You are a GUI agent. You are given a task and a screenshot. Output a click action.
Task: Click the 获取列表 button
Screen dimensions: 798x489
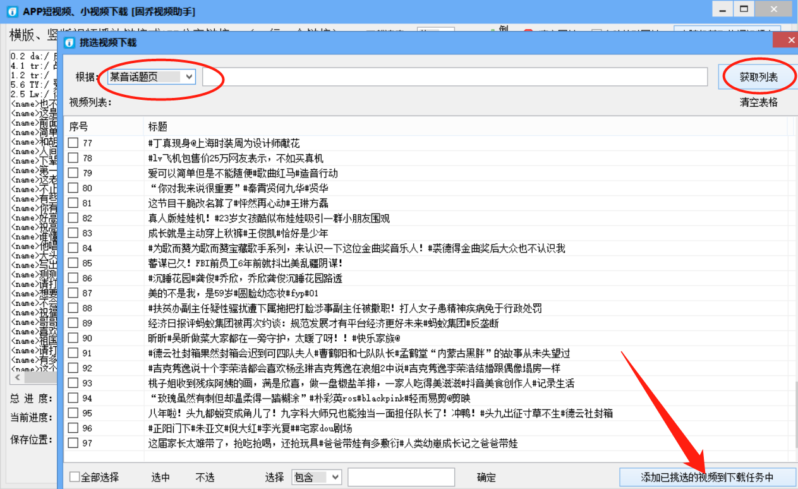point(758,77)
